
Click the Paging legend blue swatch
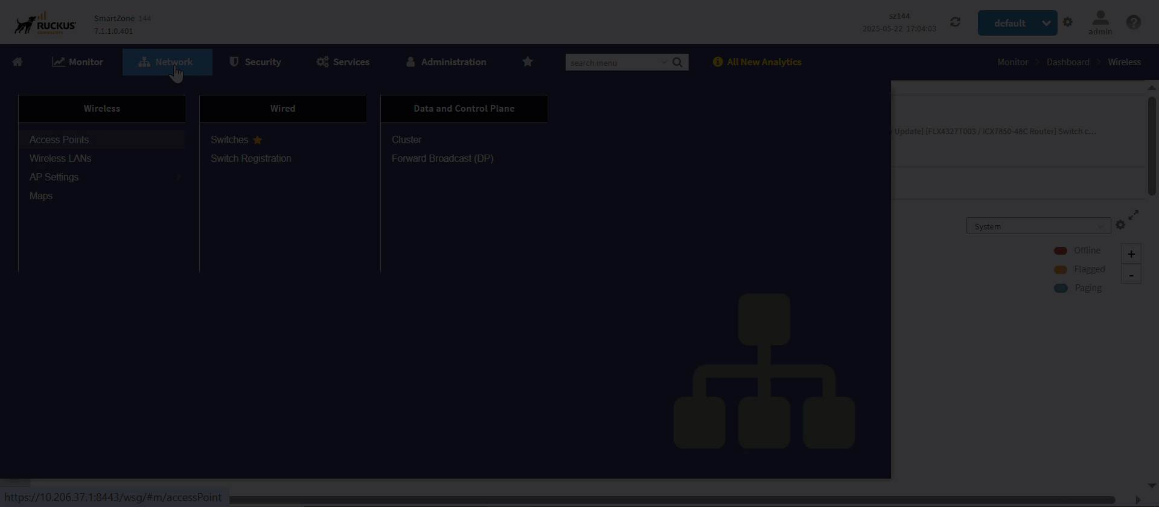pyautogui.click(x=1061, y=288)
